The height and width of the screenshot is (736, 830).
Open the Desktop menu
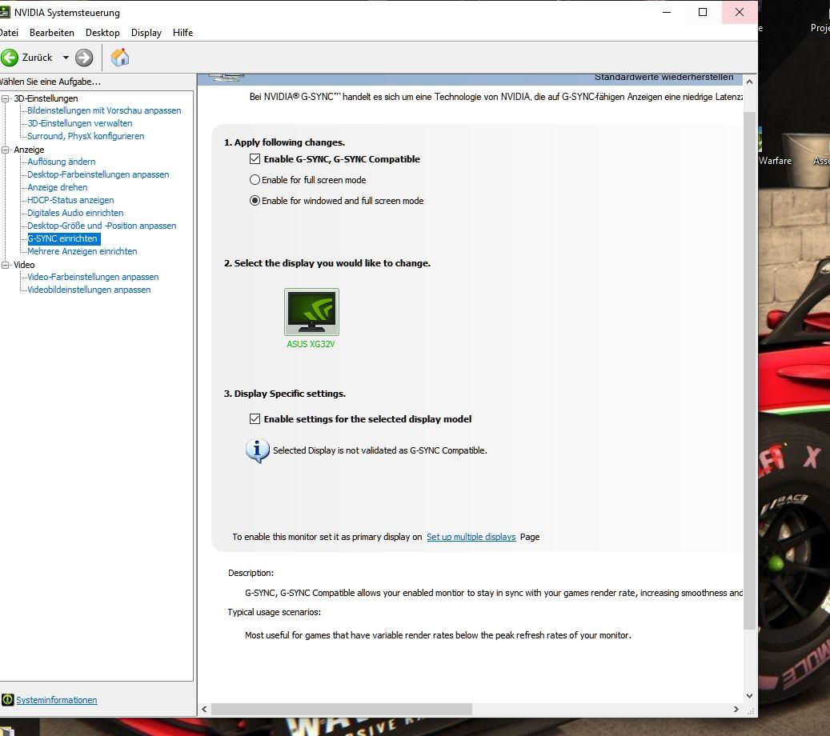[102, 33]
